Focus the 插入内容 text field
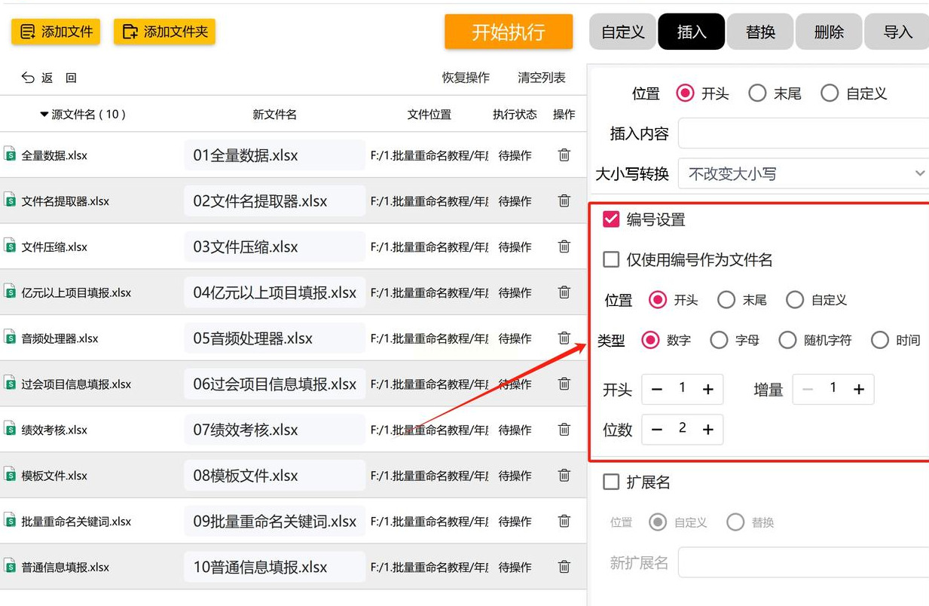The width and height of the screenshot is (929, 606). [x=802, y=133]
